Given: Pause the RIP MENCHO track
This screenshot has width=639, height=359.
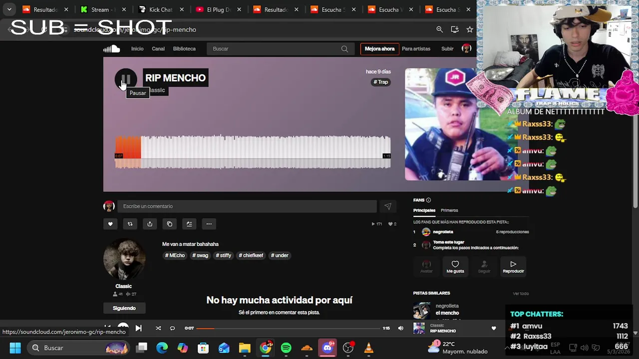Looking at the screenshot, I should (126, 79).
